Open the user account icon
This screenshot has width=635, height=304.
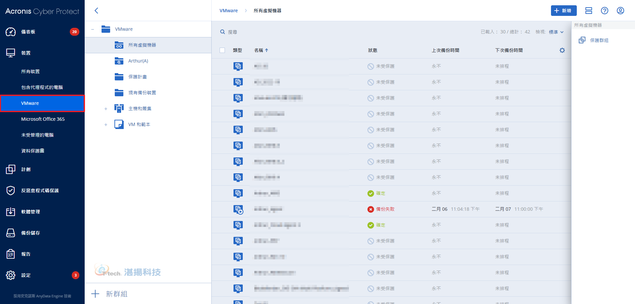click(x=620, y=11)
